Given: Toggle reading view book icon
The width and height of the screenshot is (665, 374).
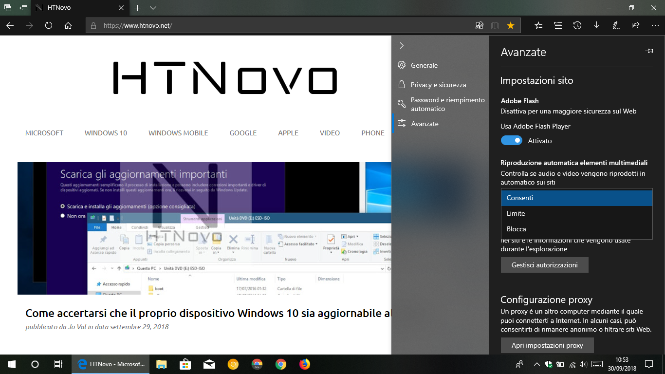Looking at the screenshot, I should (x=495, y=25).
